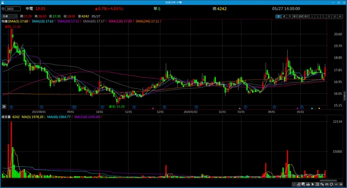Screen dimensions: 347x188
Task: Click the event marker circle near 04/01
Action: (274, 107)
